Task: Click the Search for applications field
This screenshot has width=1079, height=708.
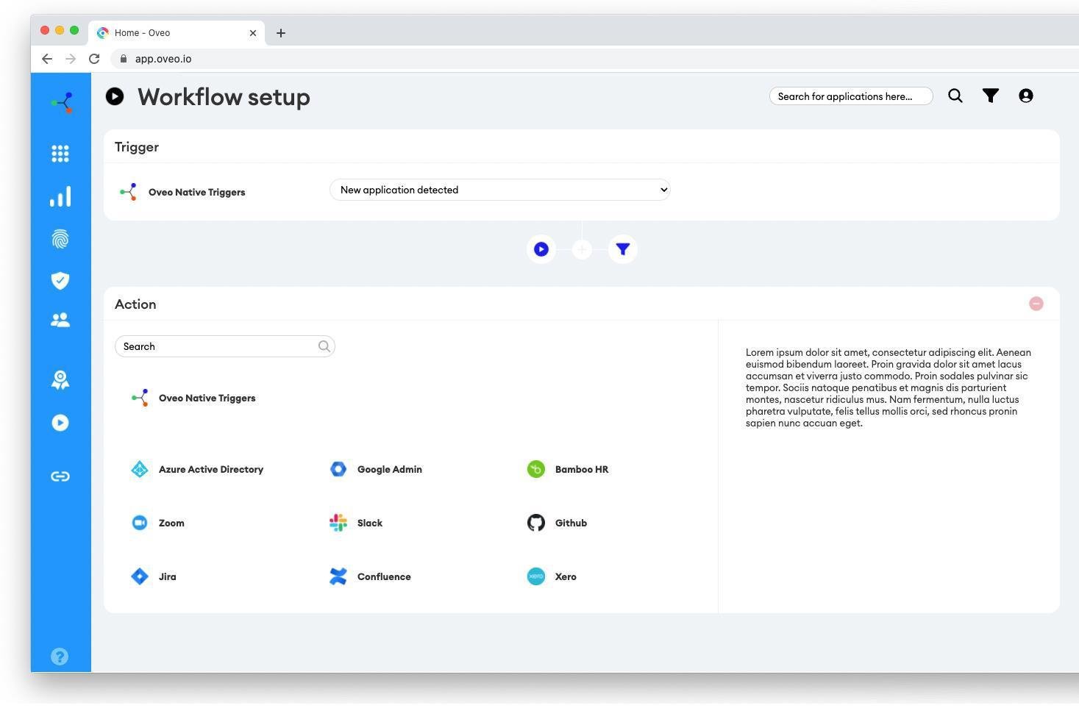Action: [x=850, y=96]
